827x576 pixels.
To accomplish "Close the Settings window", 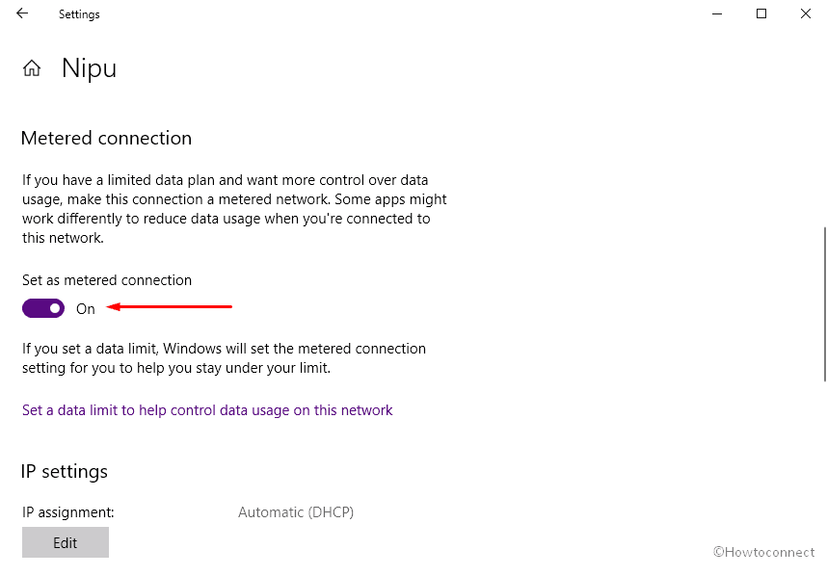I will (806, 13).
